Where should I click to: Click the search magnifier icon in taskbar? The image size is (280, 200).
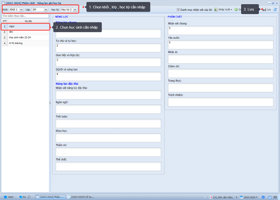29,197
